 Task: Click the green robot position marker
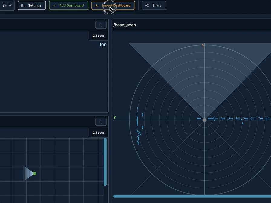coord(34,173)
